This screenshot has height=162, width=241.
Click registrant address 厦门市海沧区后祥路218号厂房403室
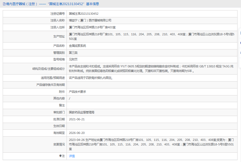pyautogui.click(x=92, y=28)
